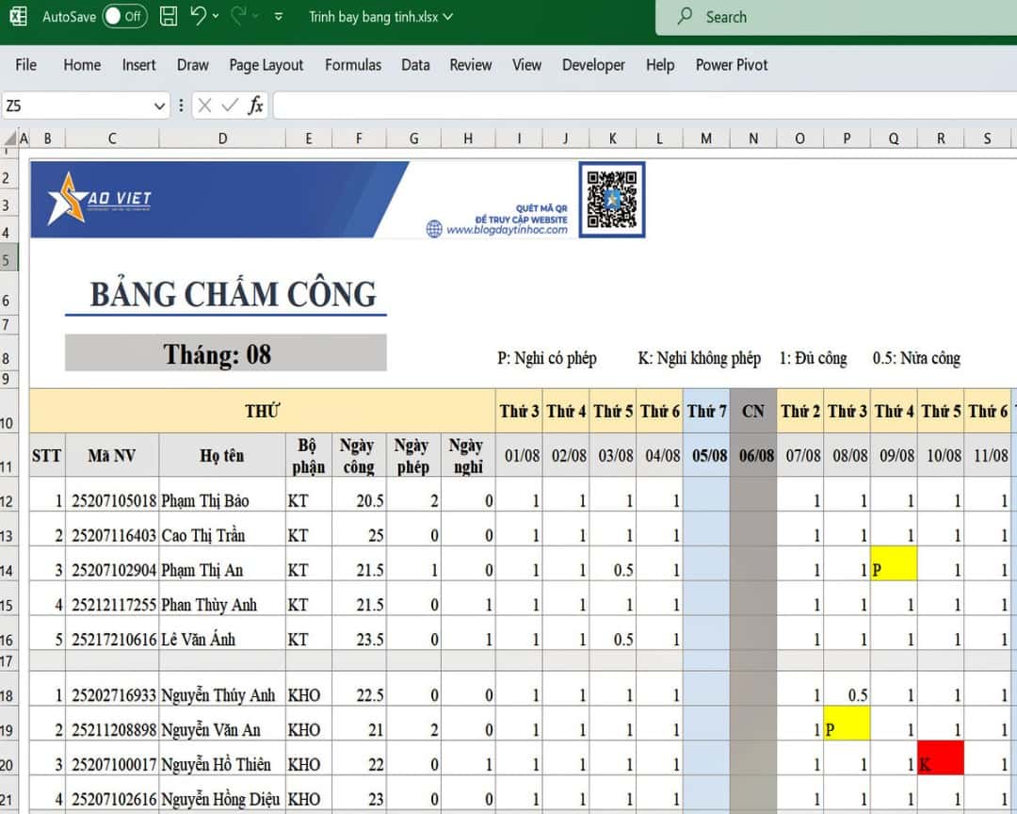Click the Undo icon
Image resolution: width=1017 pixels, height=814 pixels.
click(199, 17)
